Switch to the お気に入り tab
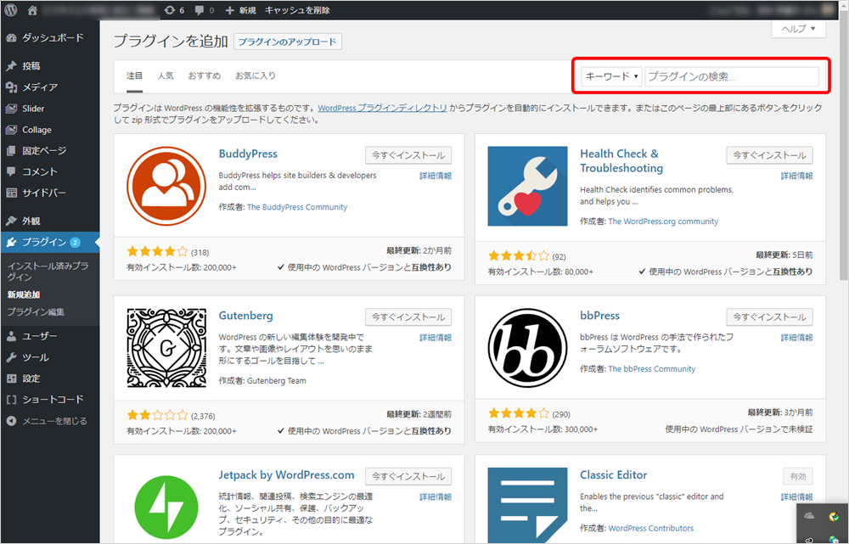The height and width of the screenshot is (544, 849). click(255, 76)
